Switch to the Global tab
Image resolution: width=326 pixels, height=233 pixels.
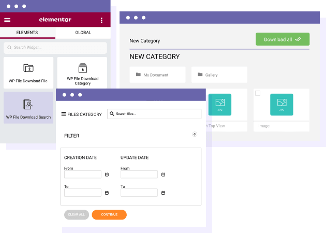83,33
